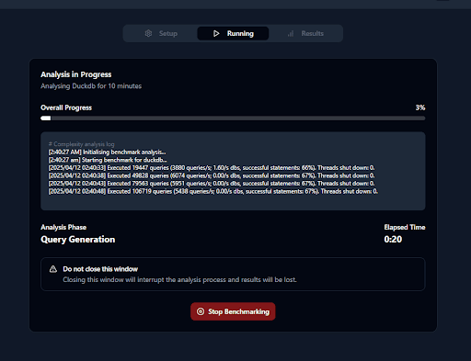Click the warning triangle icon
Viewport: 471px width, 361px height.
(x=53, y=269)
